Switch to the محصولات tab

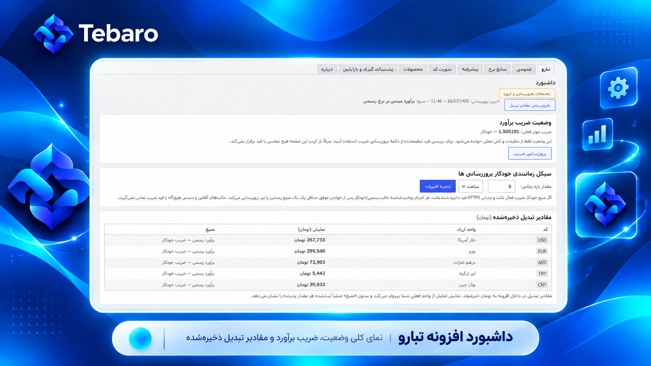(x=413, y=69)
